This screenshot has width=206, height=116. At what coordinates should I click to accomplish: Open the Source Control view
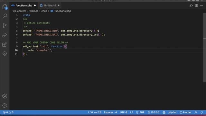click(5, 25)
